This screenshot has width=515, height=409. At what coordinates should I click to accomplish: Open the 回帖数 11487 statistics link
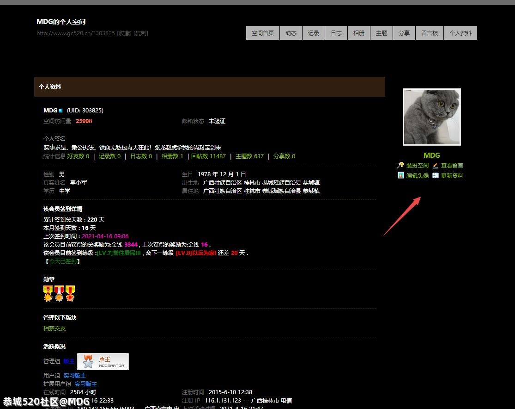208,156
